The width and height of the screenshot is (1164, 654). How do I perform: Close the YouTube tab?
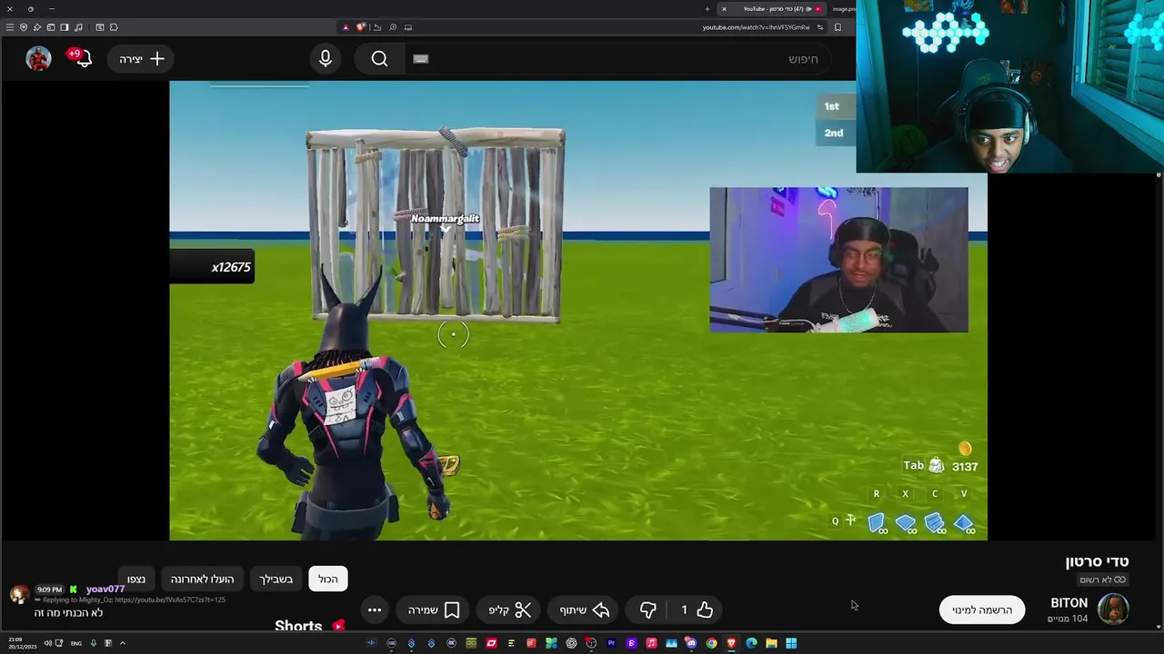724,9
